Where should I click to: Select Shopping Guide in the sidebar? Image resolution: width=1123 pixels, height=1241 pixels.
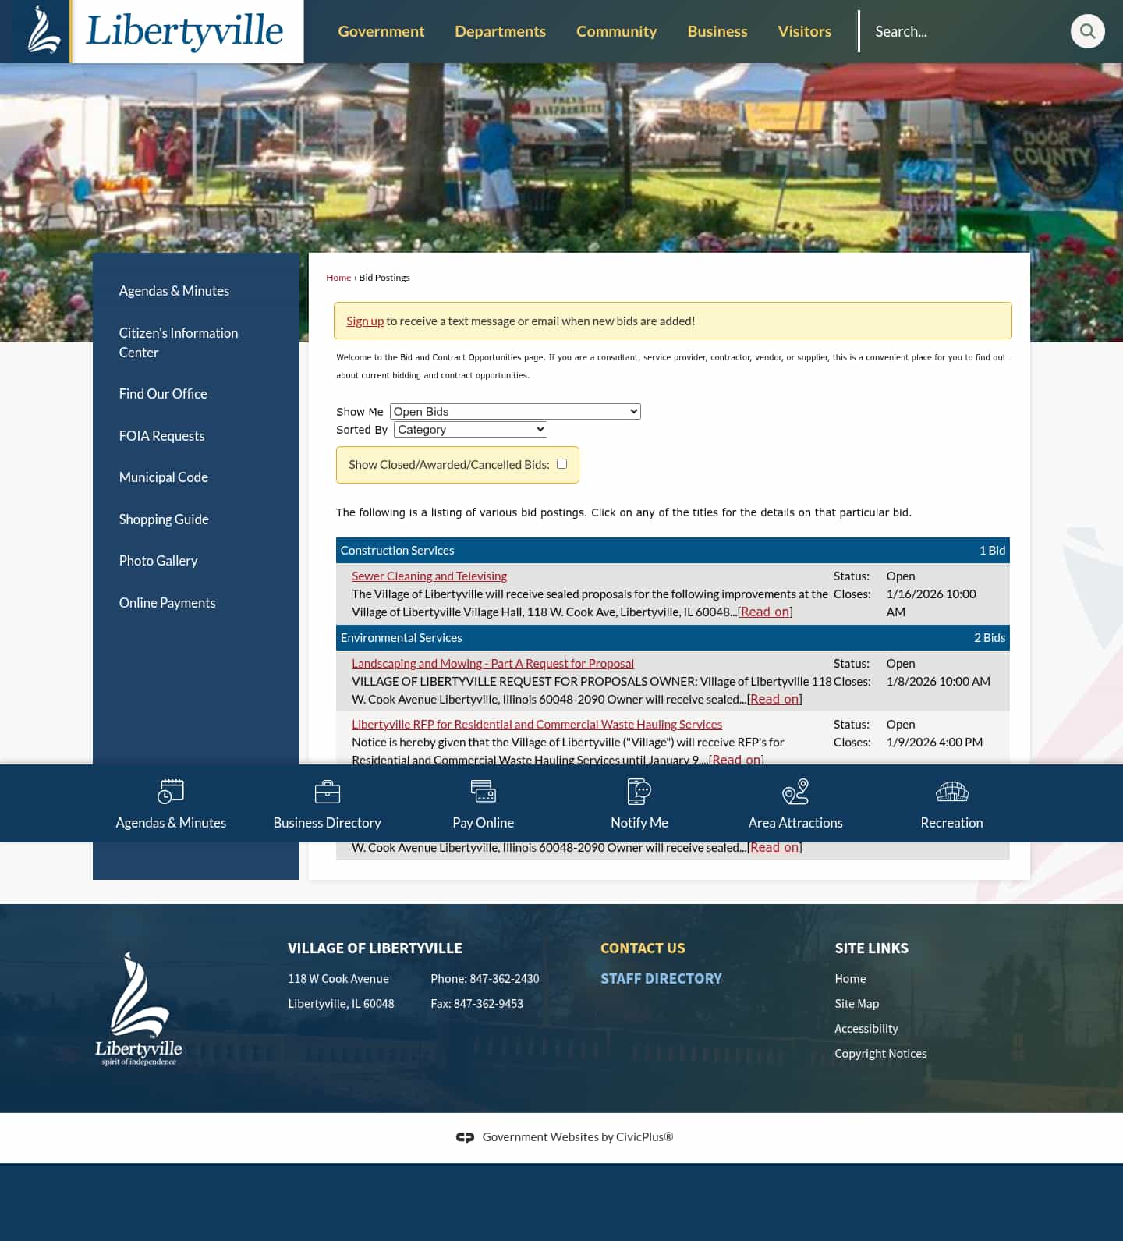164,519
